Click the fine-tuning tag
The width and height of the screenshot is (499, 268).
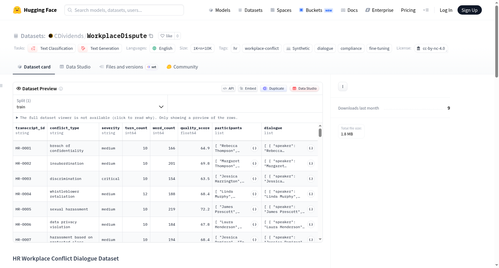pos(379,48)
